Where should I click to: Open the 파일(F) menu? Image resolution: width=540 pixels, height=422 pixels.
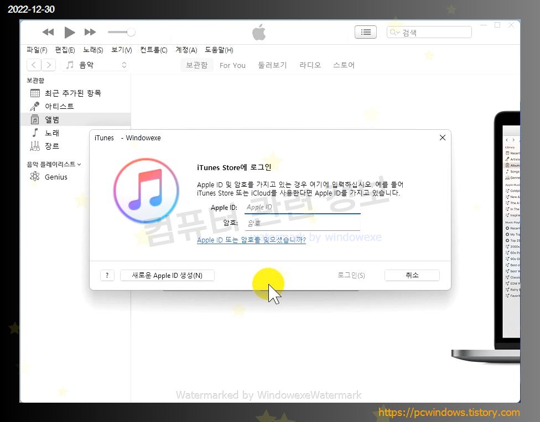coord(37,50)
